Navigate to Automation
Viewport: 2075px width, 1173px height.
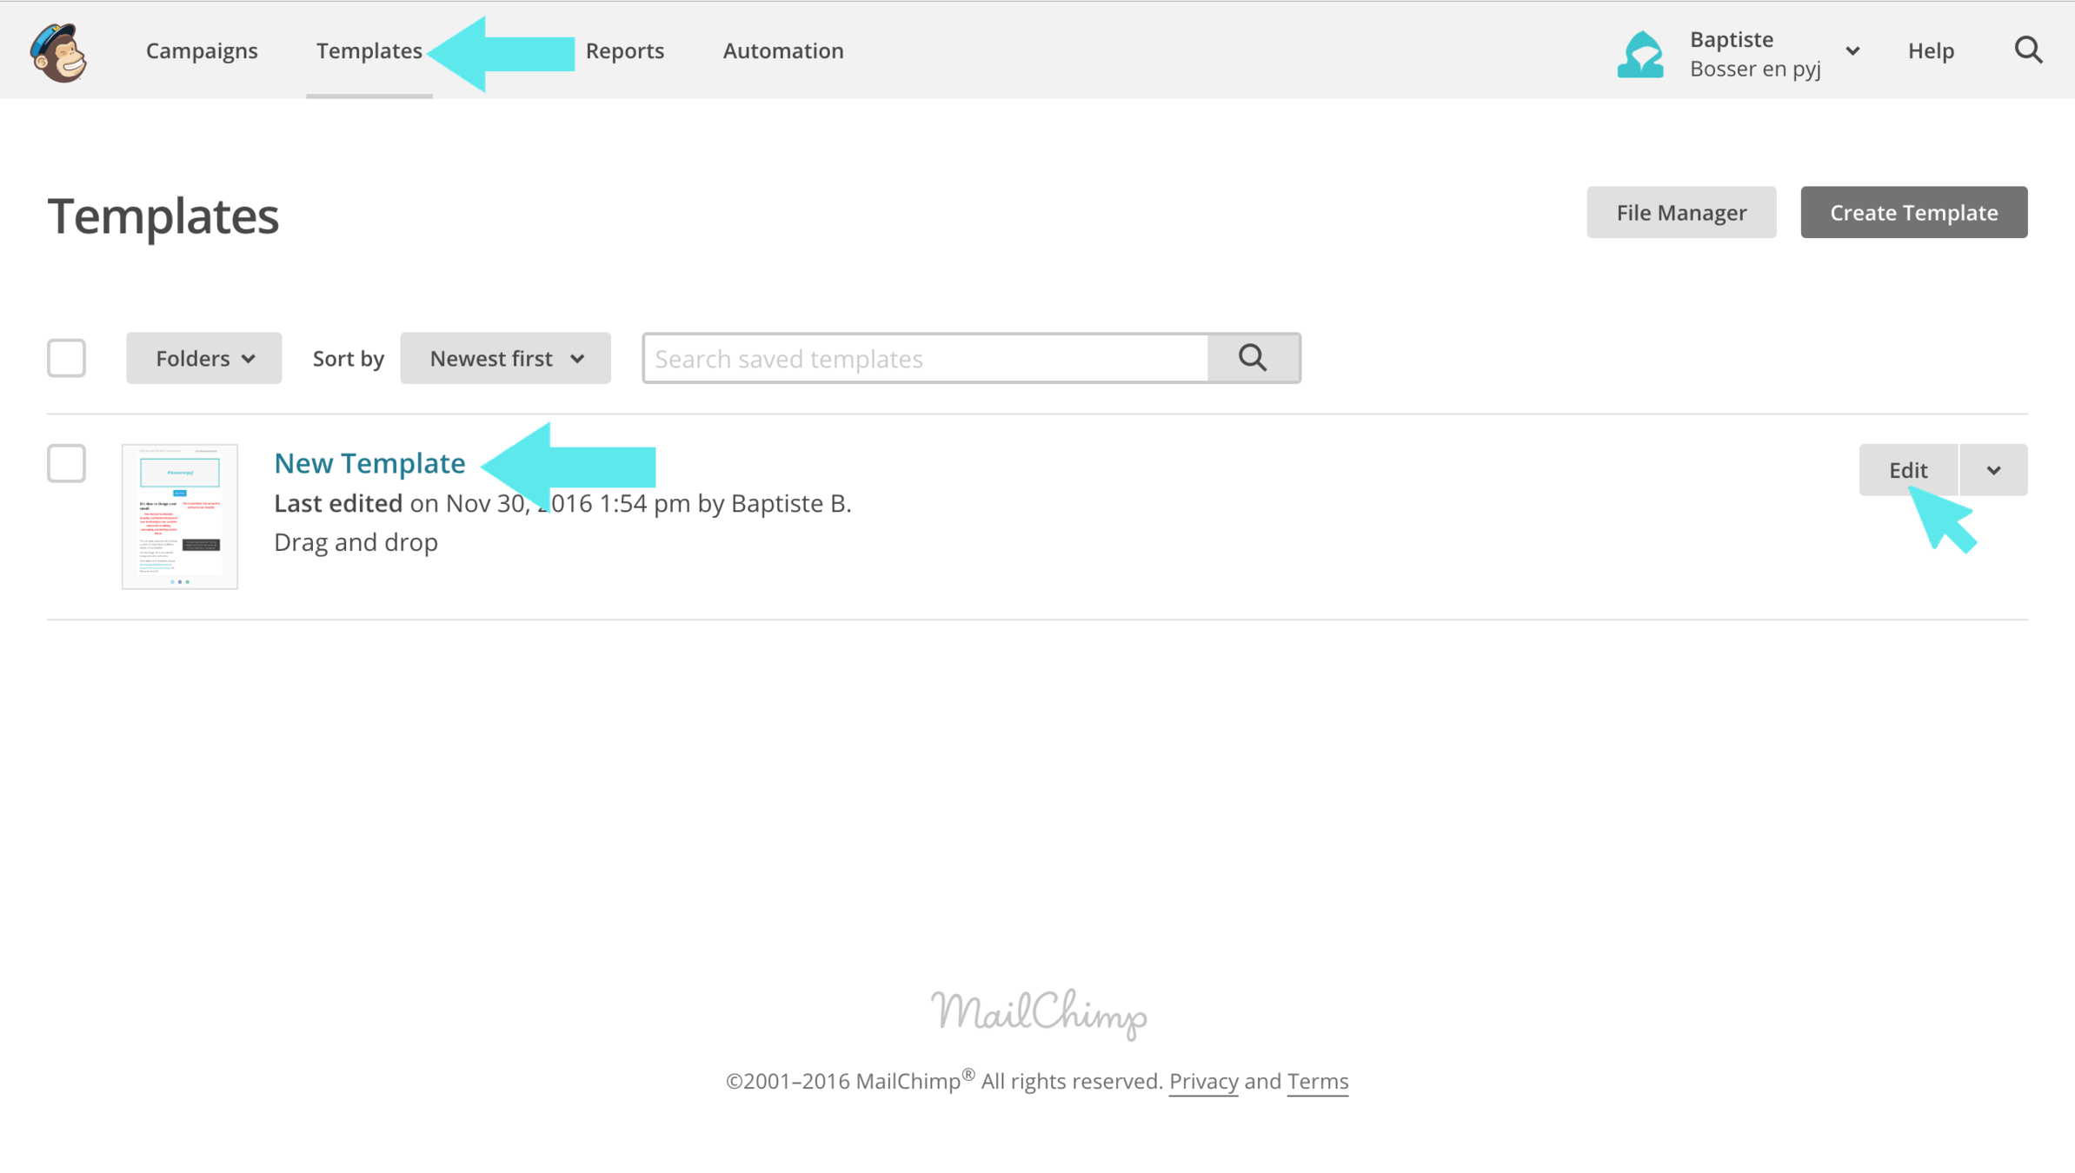(782, 50)
